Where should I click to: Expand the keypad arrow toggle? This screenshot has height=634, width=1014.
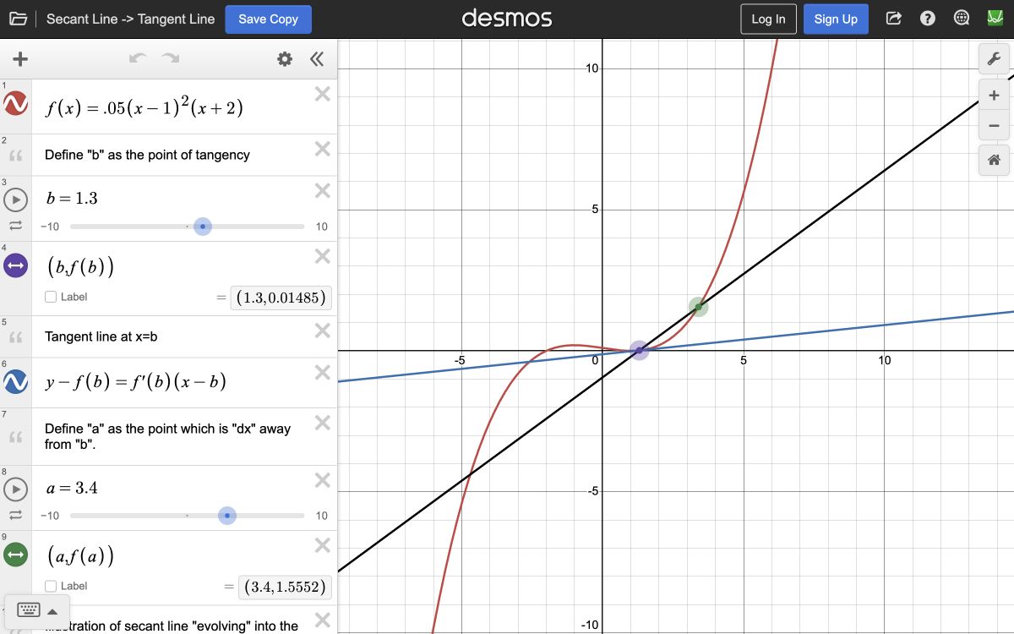click(x=52, y=611)
